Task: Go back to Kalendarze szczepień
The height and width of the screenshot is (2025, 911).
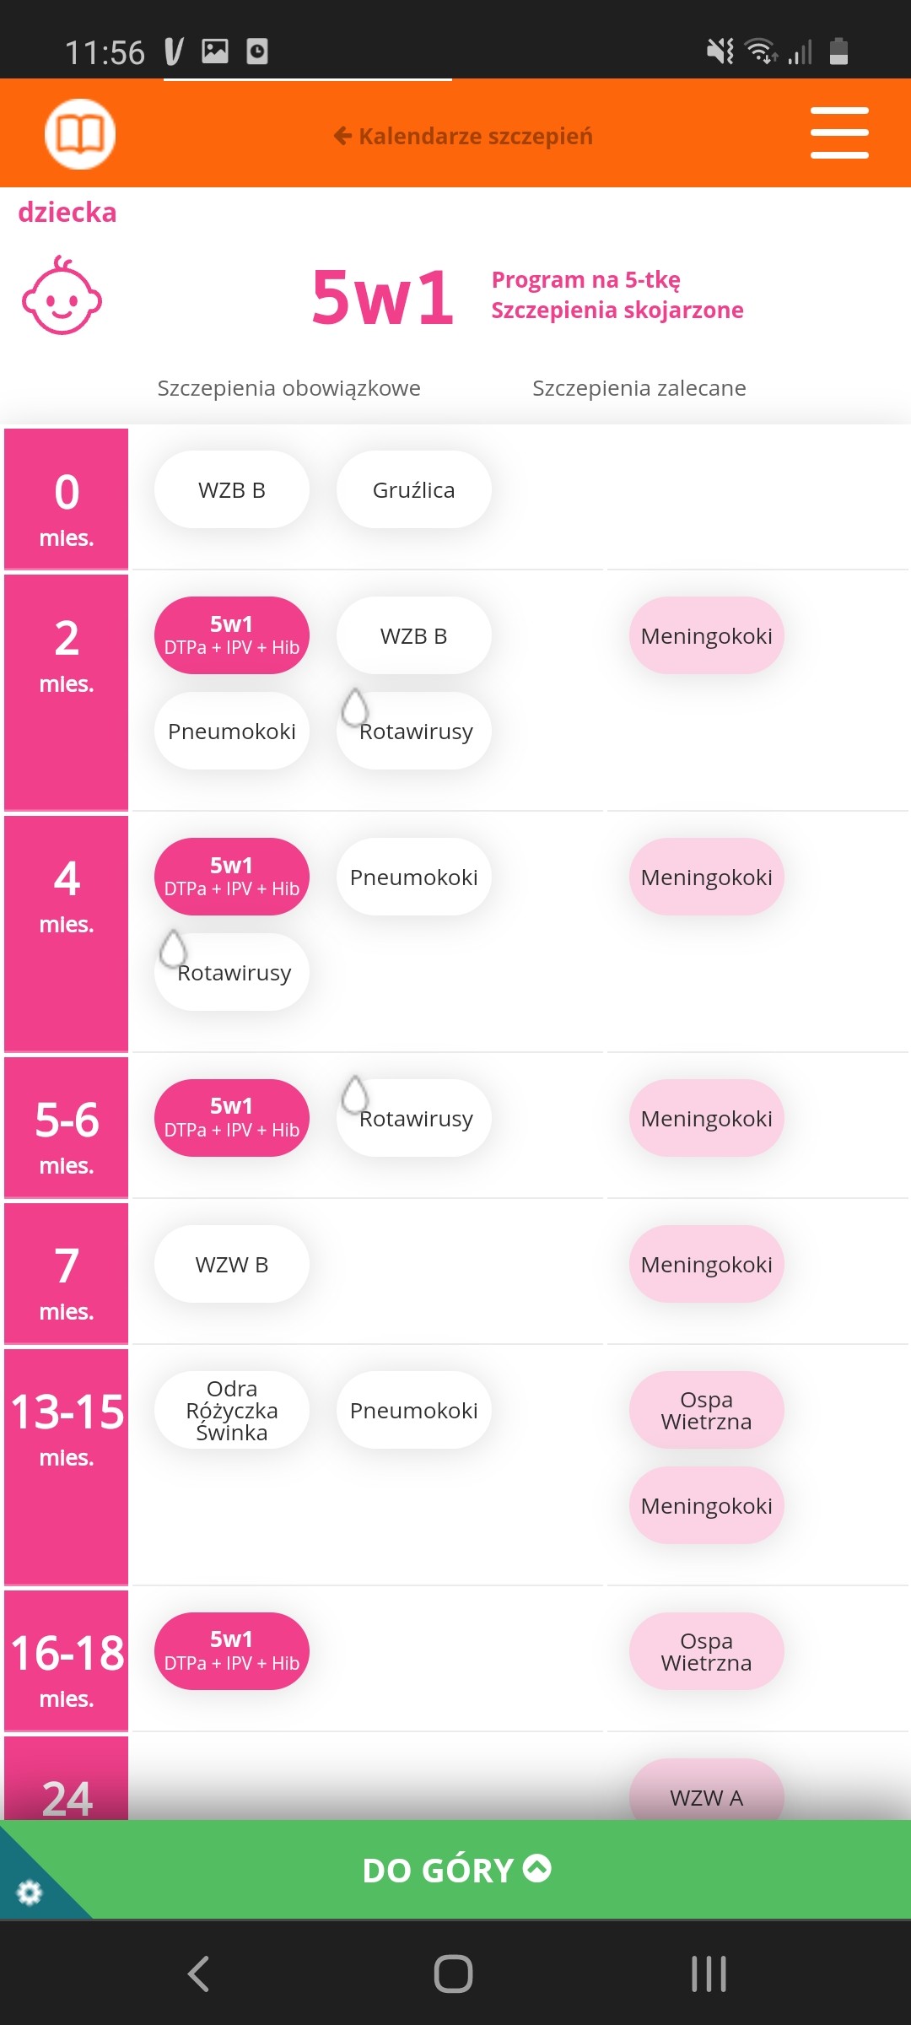Action: point(463,136)
